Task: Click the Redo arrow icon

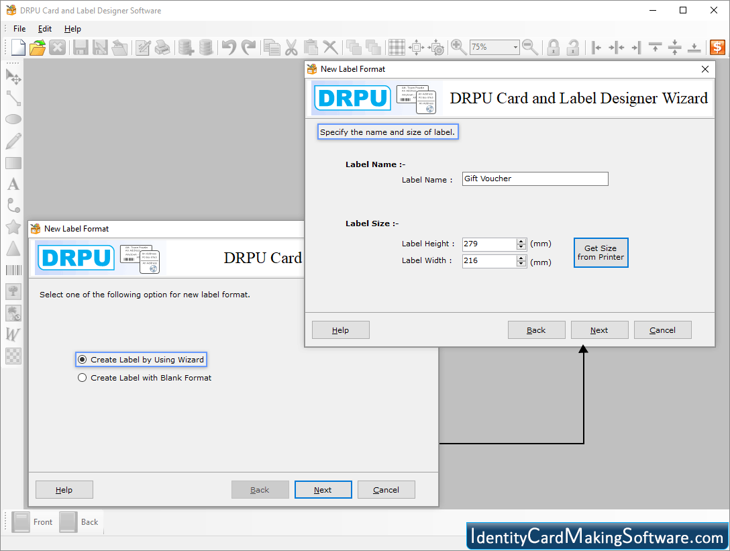Action: tap(249, 47)
